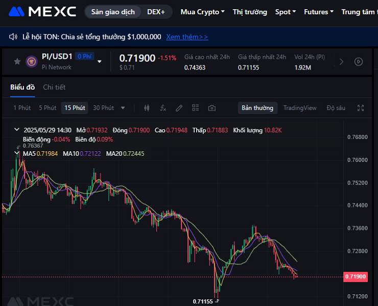Open more time intervals dropdown arrow

pyautogui.click(x=123, y=108)
